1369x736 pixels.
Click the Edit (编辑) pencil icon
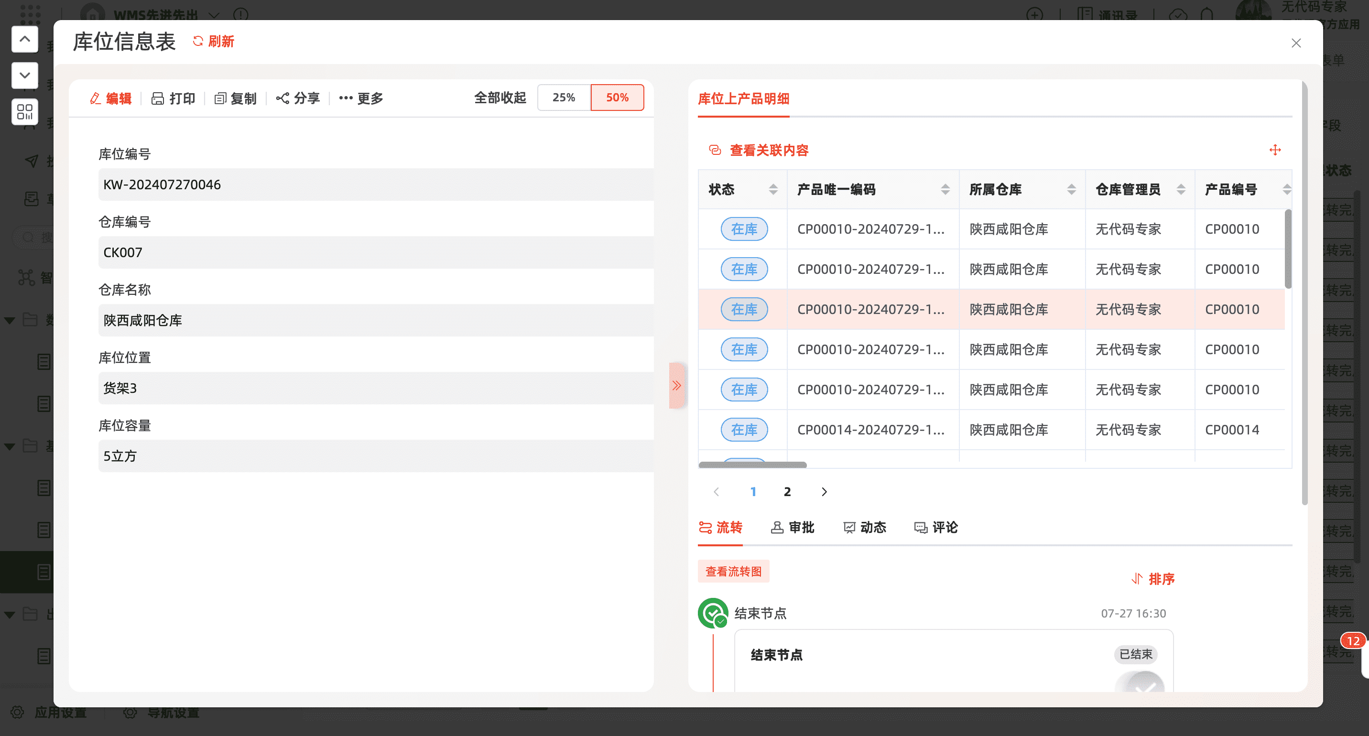coord(96,98)
